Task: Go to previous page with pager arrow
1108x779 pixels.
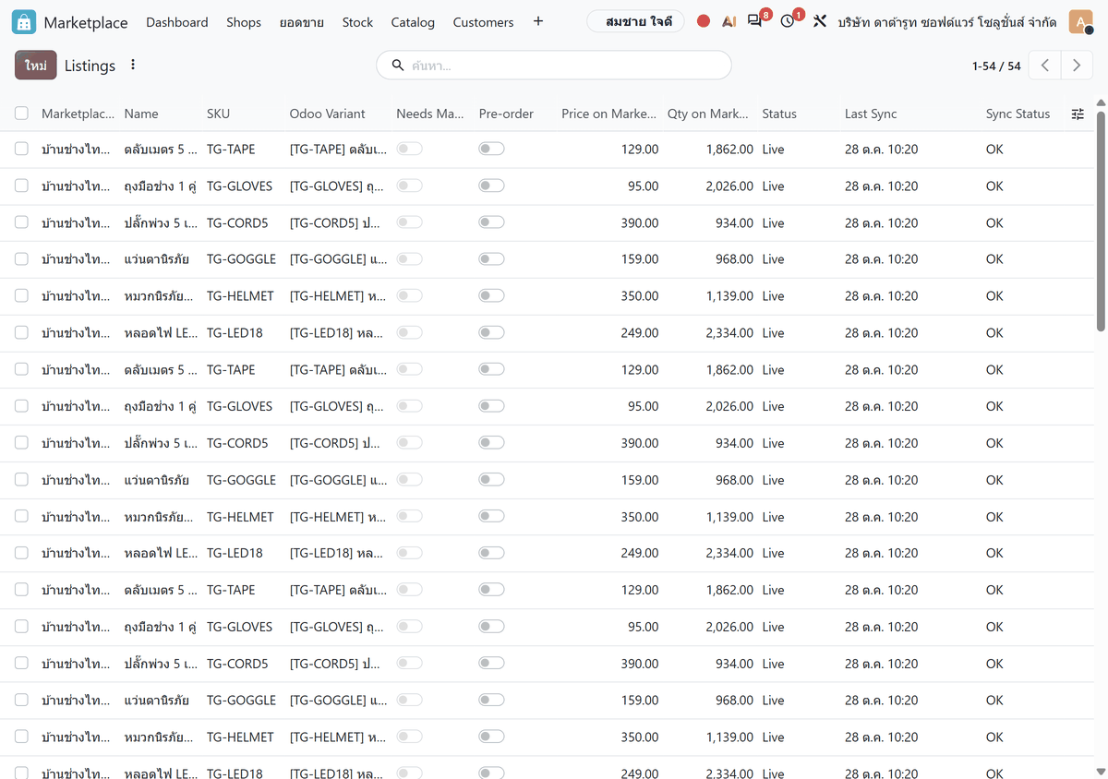Action: click(1045, 66)
